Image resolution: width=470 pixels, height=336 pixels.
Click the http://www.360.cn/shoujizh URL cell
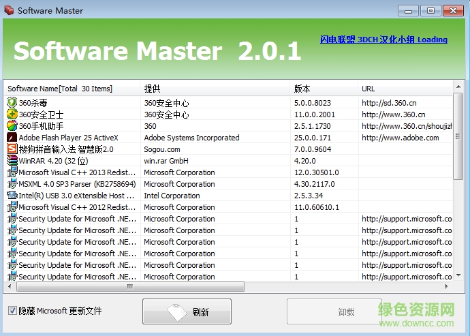tap(407, 126)
